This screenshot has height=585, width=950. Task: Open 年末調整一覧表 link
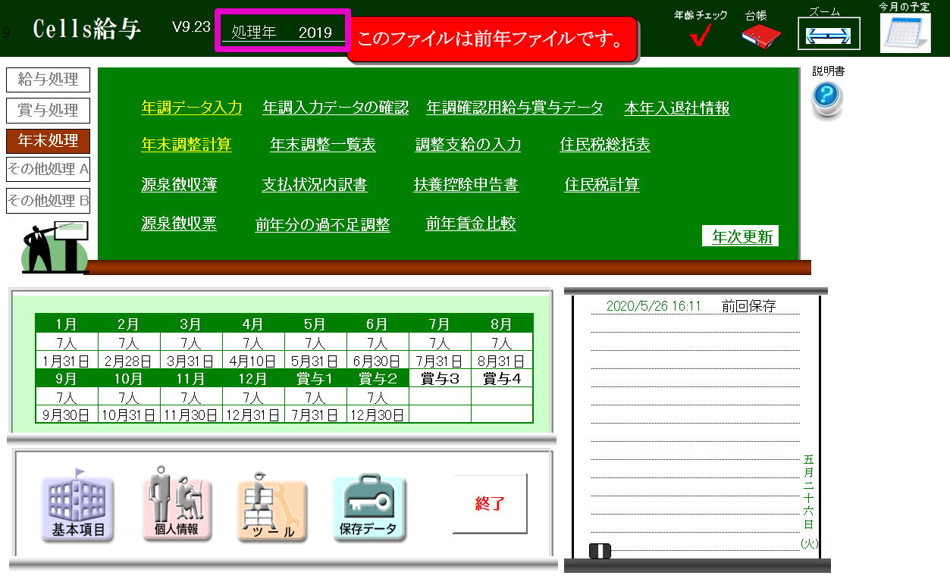point(323,145)
